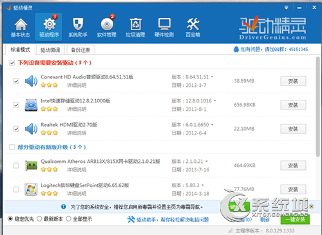
Task: Click the 656.98KB file size
Action: tap(245, 105)
